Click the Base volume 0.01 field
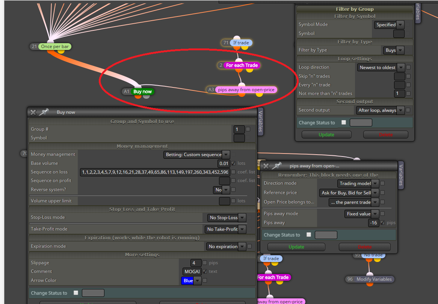This screenshot has height=304, width=438. pos(224,163)
